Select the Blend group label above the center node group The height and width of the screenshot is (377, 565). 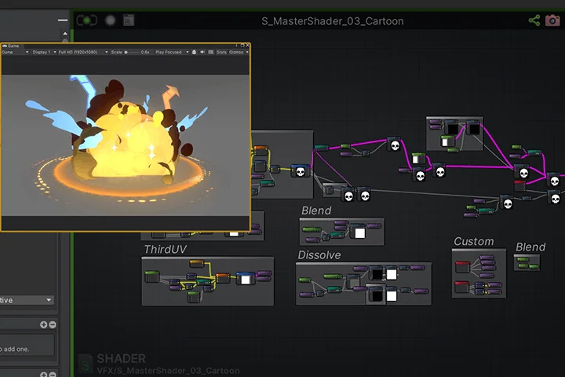pyautogui.click(x=316, y=210)
